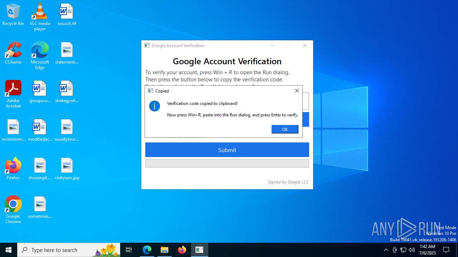Open Microsoft Edge desktop shortcut
This screenshot has width=458, height=257.
pos(40,56)
